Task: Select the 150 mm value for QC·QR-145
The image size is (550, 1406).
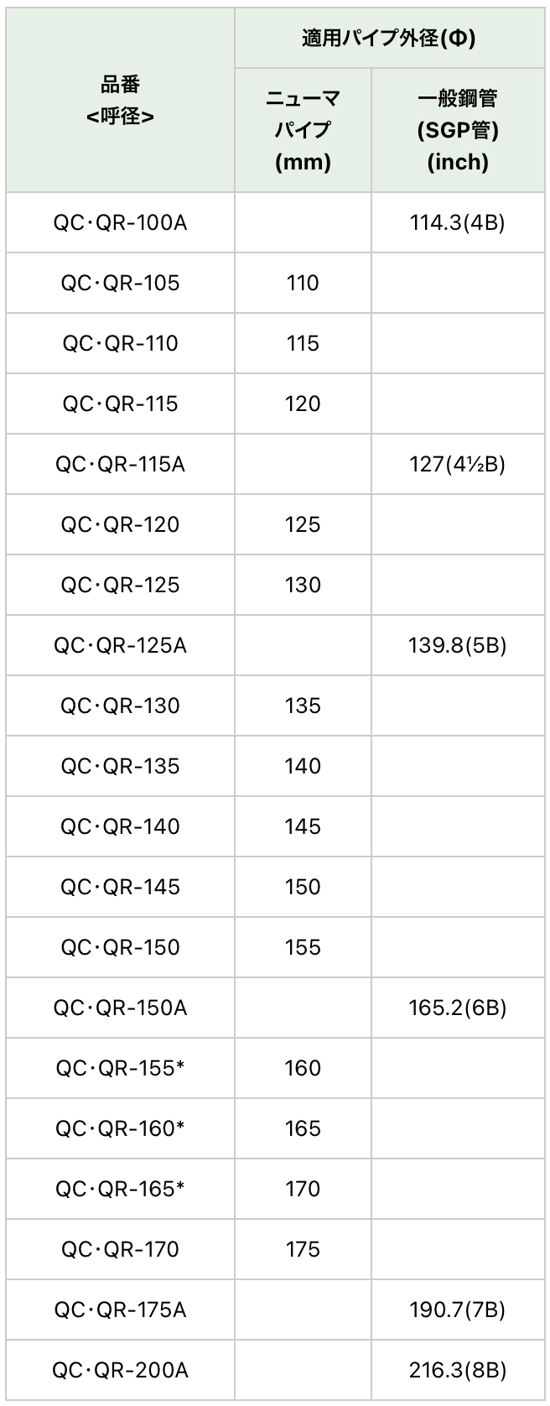Action: coord(303,888)
